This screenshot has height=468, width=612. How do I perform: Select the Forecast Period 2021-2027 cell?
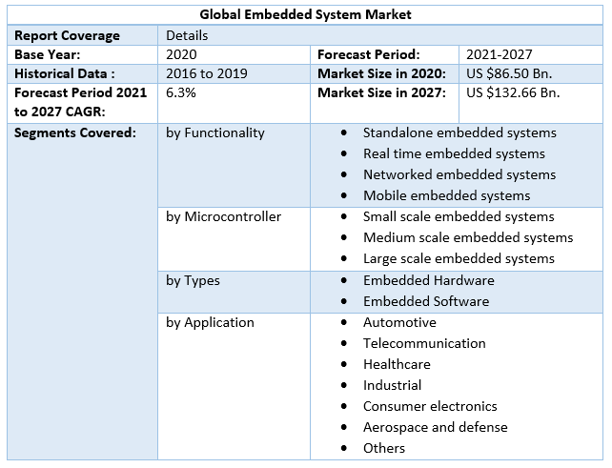pos(498,54)
